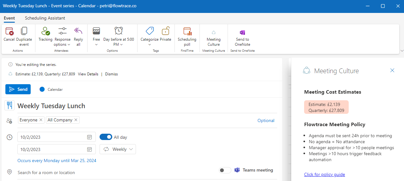Mark the event as Private
404x181 pixels.
pos(165,32)
